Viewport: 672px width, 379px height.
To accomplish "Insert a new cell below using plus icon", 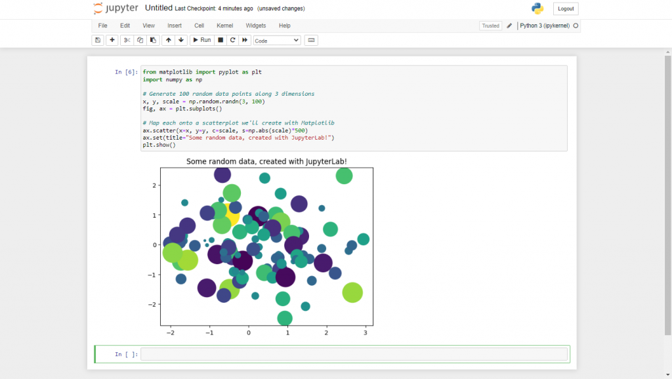I will click(112, 40).
